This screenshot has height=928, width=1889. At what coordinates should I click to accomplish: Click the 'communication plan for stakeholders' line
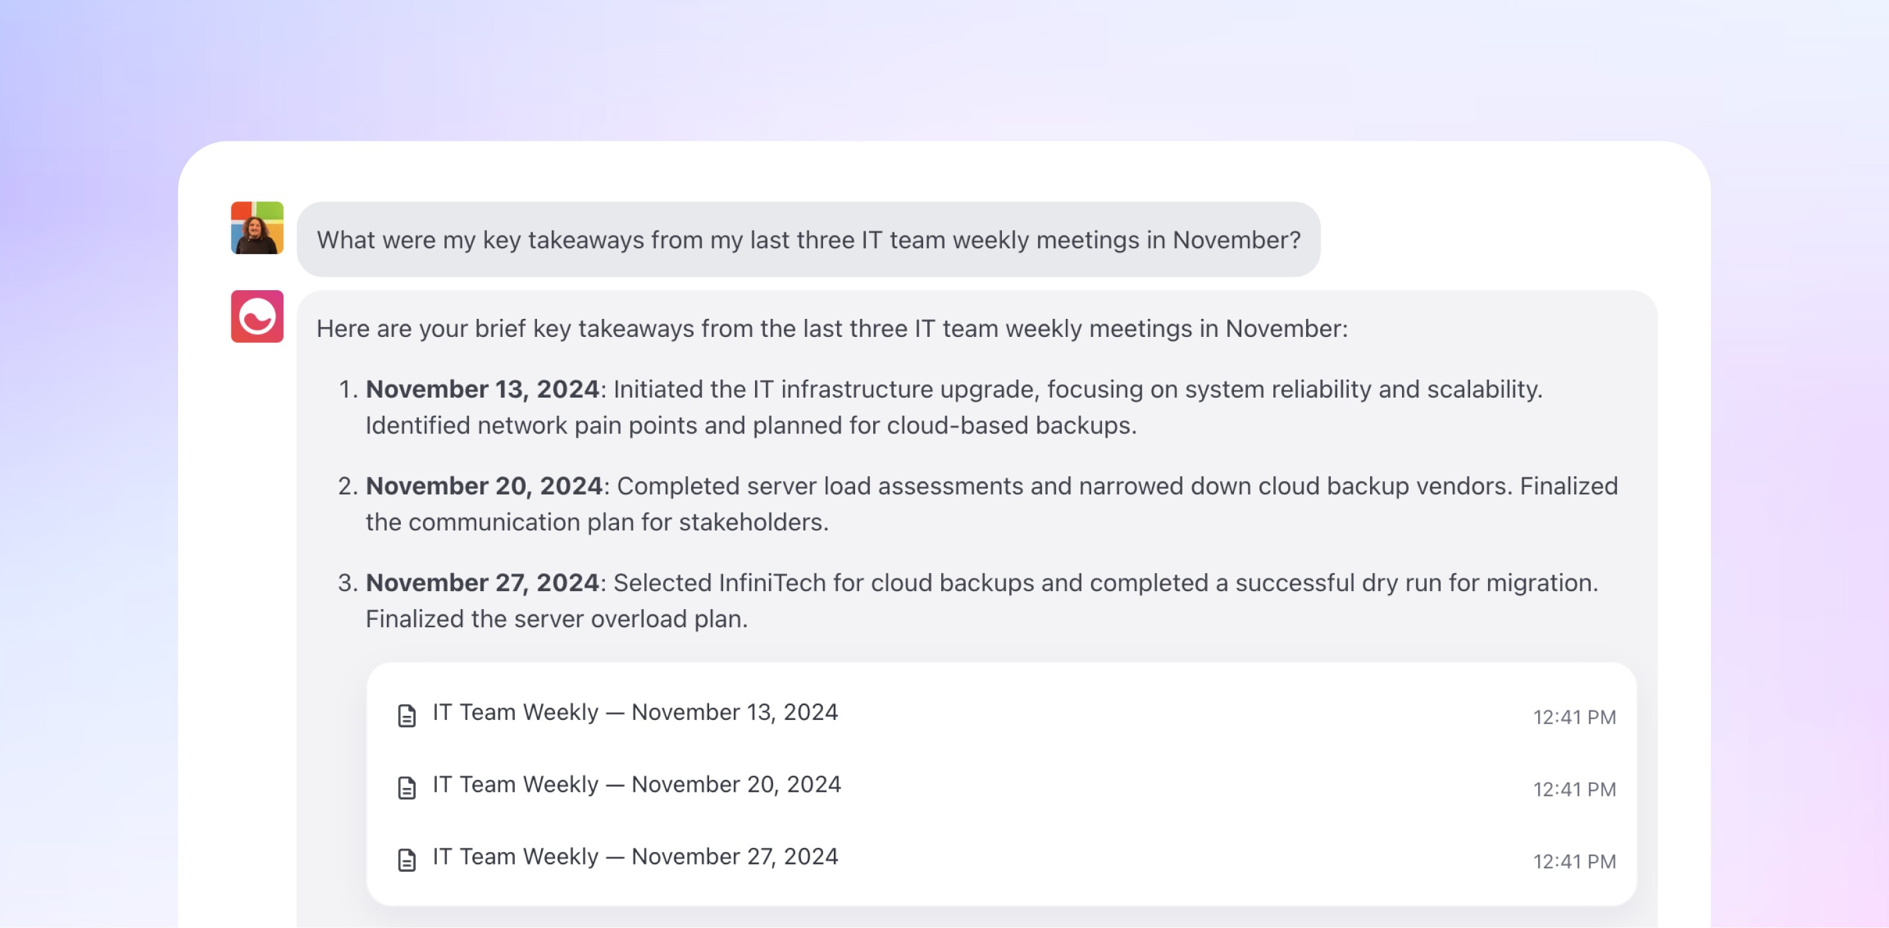pos(597,522)
